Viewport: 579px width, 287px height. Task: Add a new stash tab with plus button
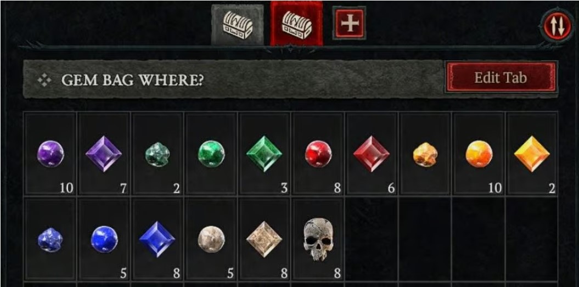tap(349, 23)
